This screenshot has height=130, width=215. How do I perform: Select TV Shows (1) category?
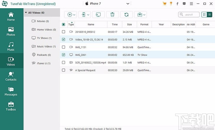[42, 38]
